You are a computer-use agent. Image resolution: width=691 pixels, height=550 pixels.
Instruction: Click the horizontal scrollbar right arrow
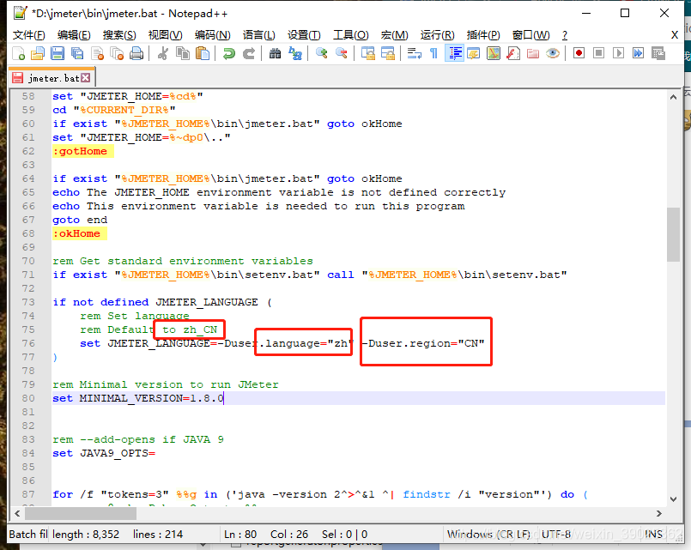[659, 513]
